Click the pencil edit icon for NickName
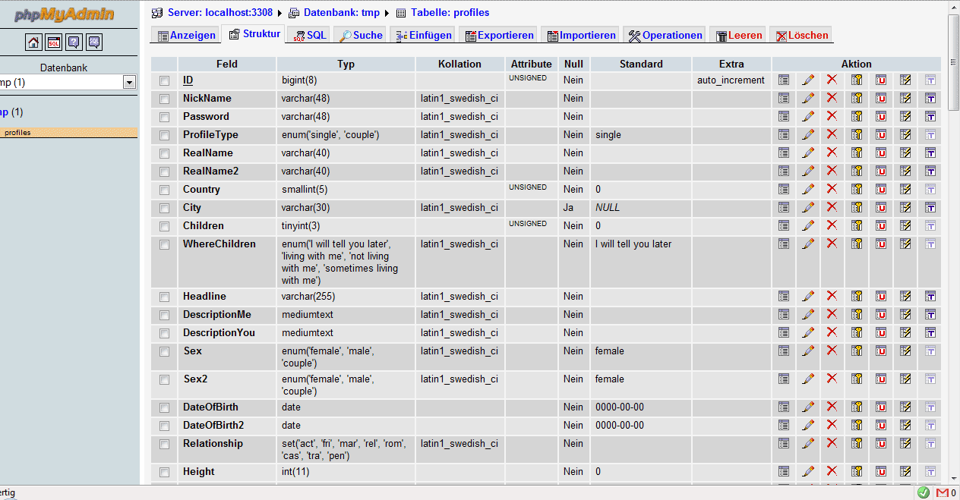The image size is (960, 500). point(808,99)
